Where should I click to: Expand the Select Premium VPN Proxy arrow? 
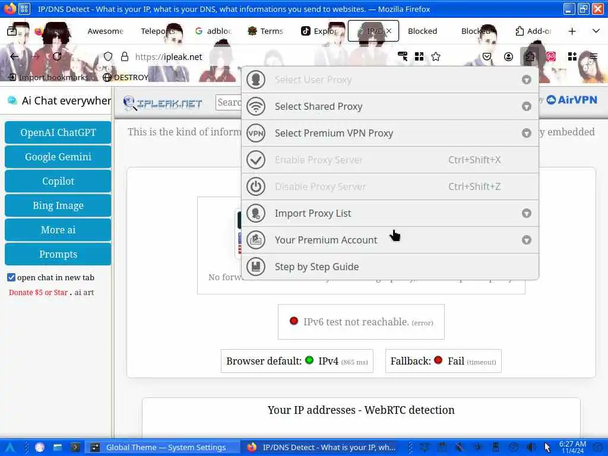(x=526, y=133)
